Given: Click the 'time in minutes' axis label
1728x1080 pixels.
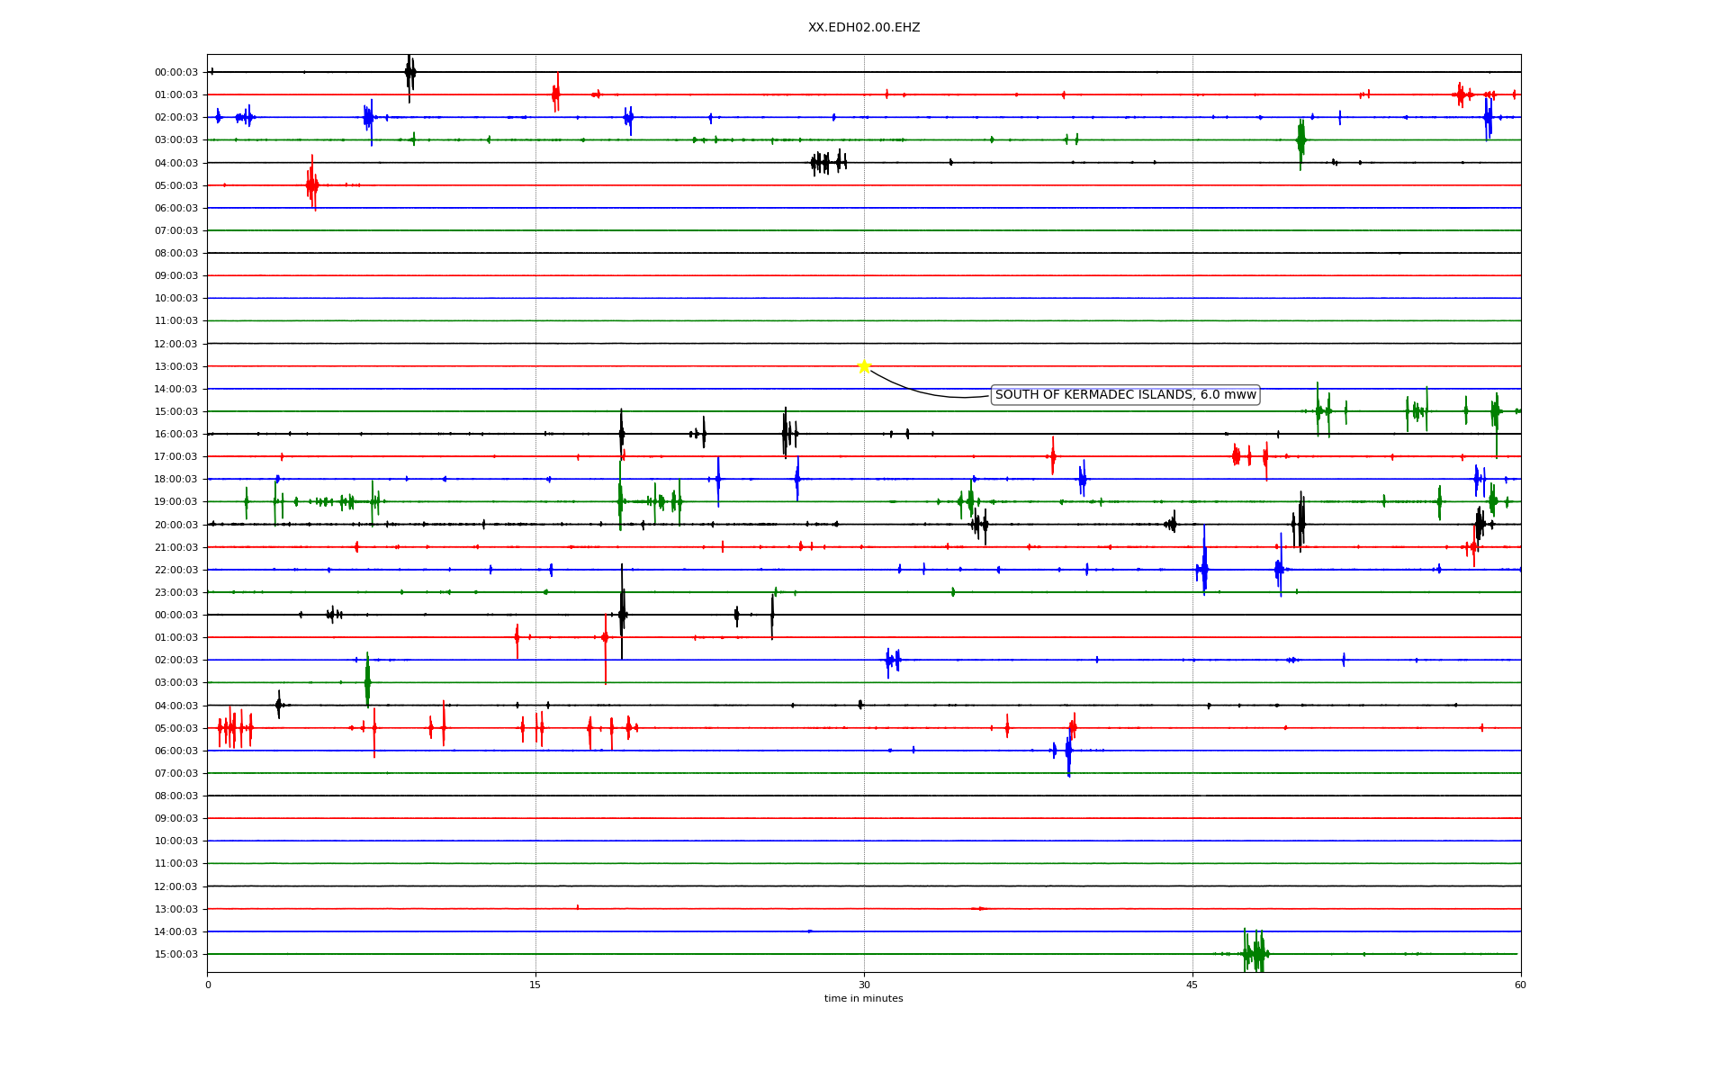Looking at the screenshot, I should coord(863,999).
